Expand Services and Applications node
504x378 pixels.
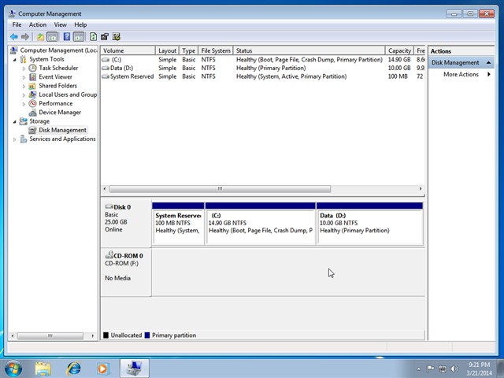pos(14,139)
